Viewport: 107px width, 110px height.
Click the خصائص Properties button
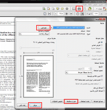click(x=44, y=28)
